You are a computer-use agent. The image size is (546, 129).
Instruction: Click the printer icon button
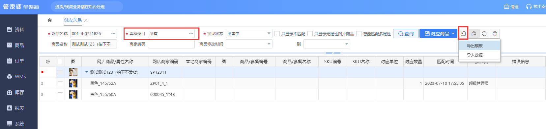[495, 33]
